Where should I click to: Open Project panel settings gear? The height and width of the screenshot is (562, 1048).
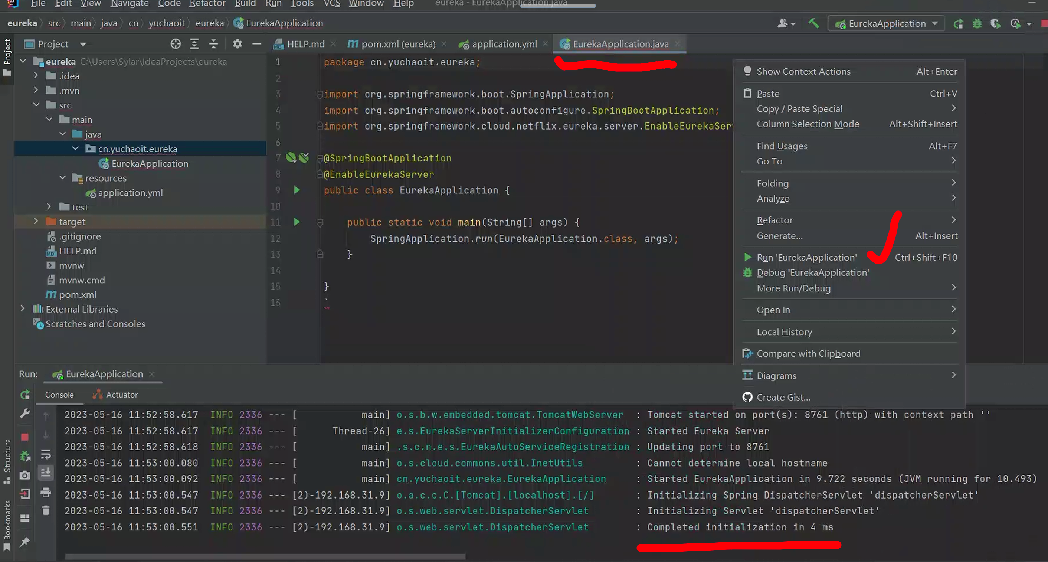coord(237,44)
